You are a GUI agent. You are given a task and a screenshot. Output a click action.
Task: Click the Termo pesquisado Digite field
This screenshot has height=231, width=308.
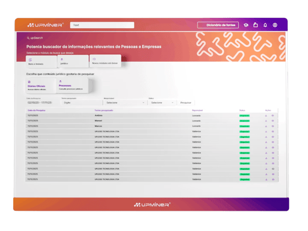[82, 103]
